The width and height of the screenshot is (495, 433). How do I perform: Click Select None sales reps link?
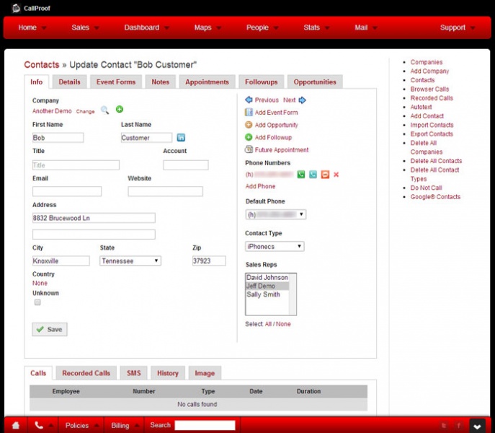[x=283, y=324]
